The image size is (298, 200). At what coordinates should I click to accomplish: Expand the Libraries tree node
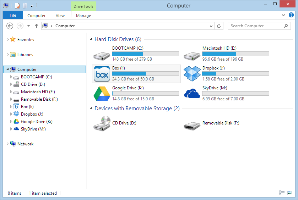[x=7, y=55]
